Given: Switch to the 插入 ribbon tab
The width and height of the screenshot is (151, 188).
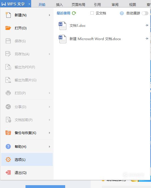Looking at the screenshot, I should click(x=59, y=5).
